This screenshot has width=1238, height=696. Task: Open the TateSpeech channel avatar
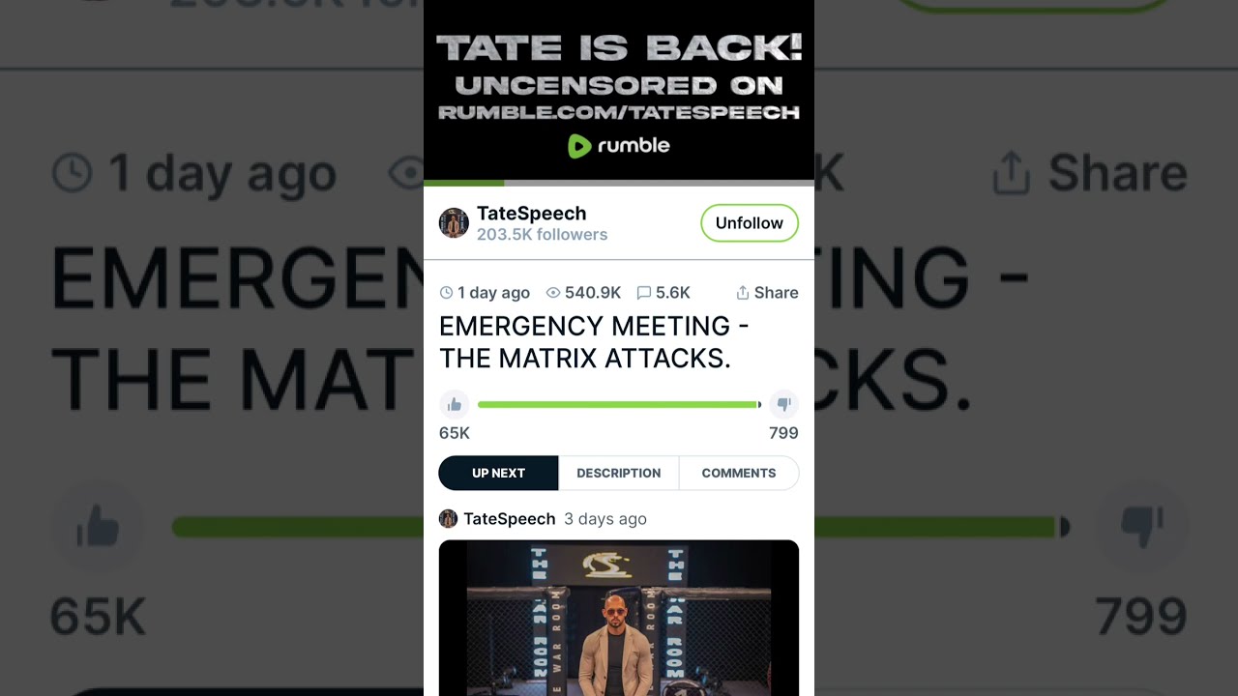[454, 223]
